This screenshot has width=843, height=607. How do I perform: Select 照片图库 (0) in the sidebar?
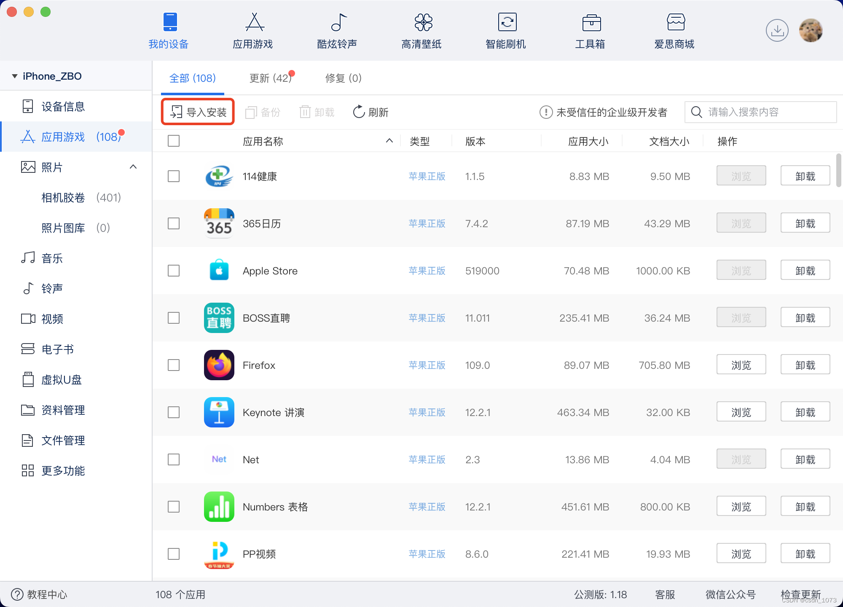[x=76, y=228]
